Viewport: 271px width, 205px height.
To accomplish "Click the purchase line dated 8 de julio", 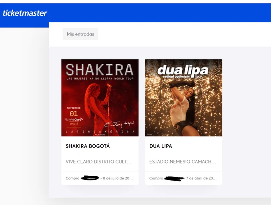I will pyautogui.click(x=99, y=178).
